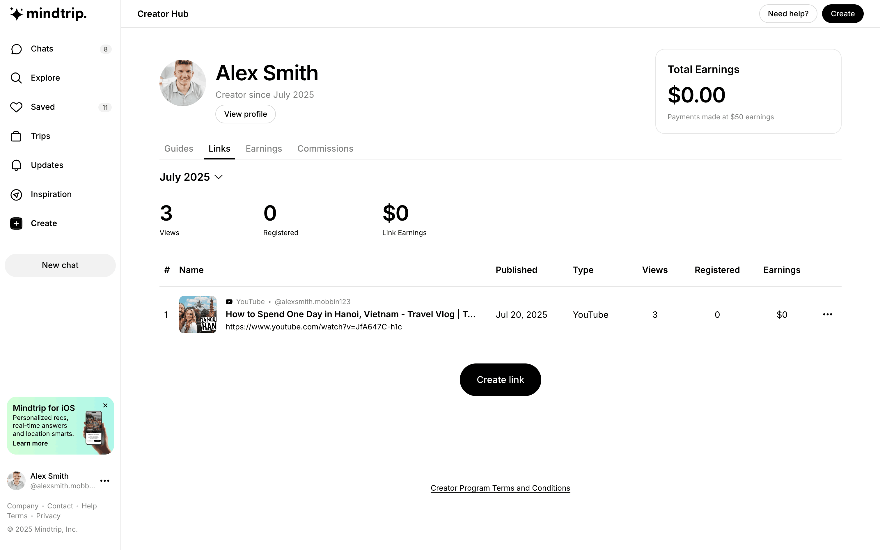The height and width of the screenshot is (550, 880).
Task: Open the more options menu on Hanoi link row
Action: click(828, 314)
